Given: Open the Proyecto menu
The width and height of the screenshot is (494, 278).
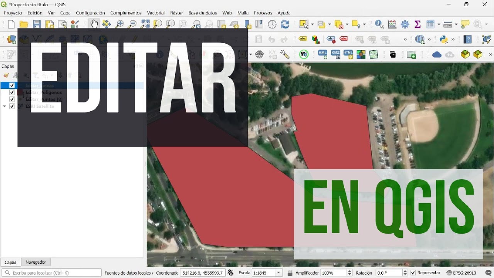Looking at the screenshot, I should click(x=13, y=13).
